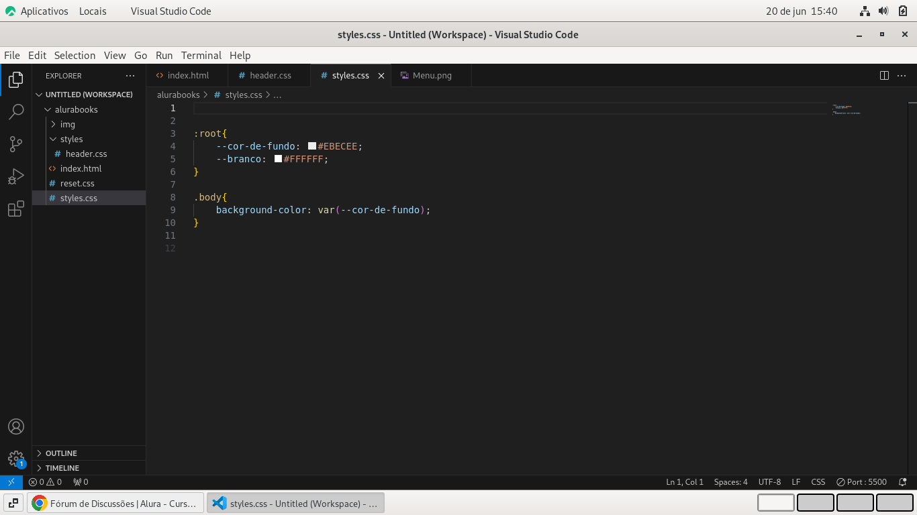This screenshot has width=917, height=515.
Task: Open the Explorer view in activity bar
Action: 16,80
